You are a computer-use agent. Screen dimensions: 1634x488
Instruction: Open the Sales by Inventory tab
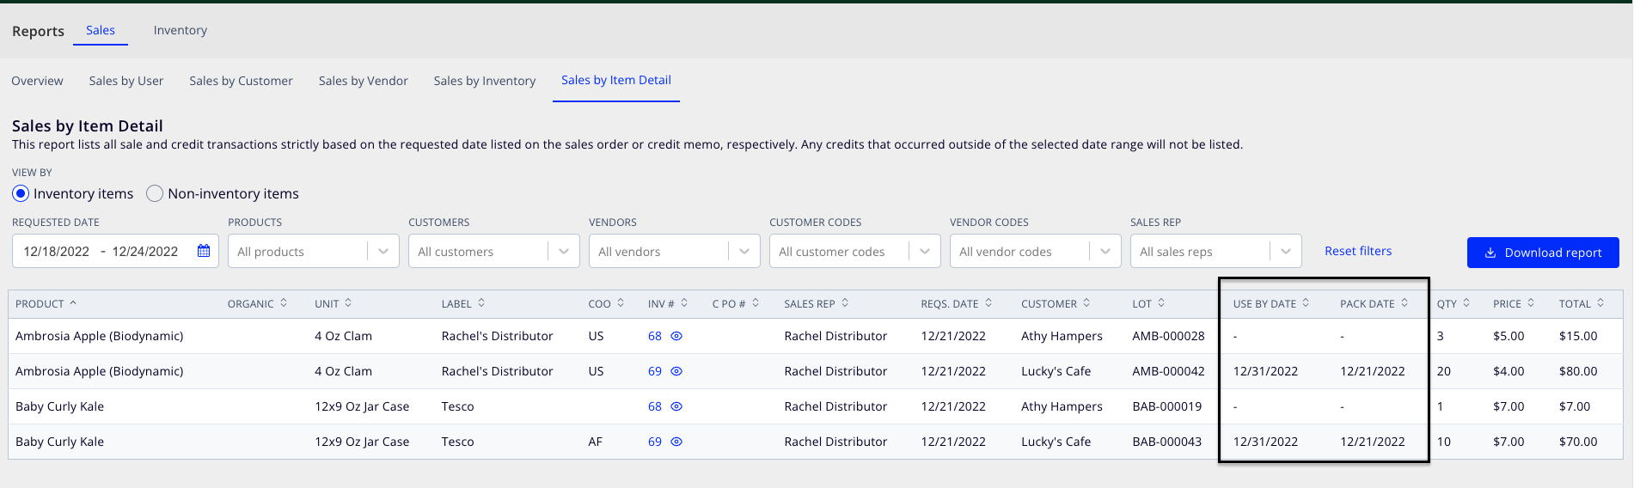pos(485,81)
